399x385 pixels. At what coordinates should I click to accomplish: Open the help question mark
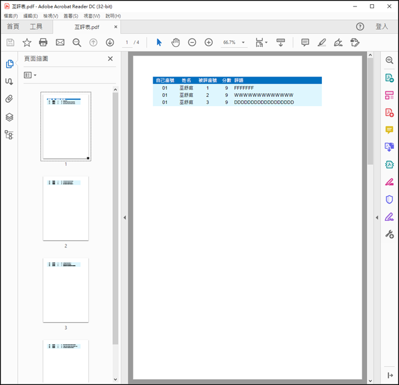click(x=360, y=27)
